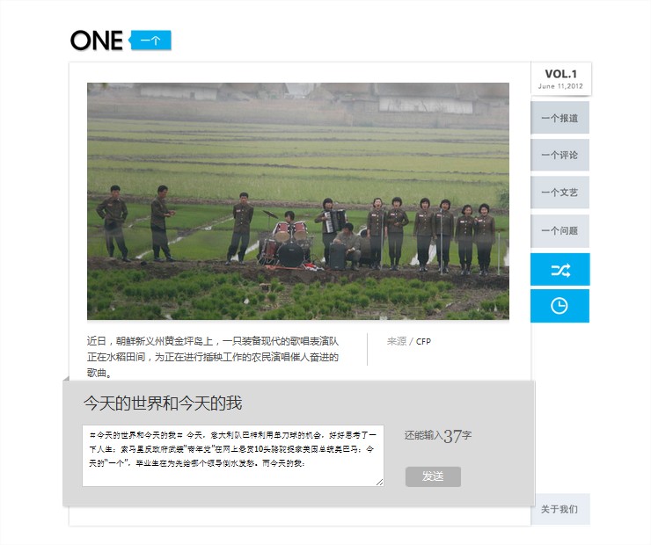Viewport: 651px width, 545px height.
Task: Switch to the 一个评论 tab
Action: [x=560, y=155]
